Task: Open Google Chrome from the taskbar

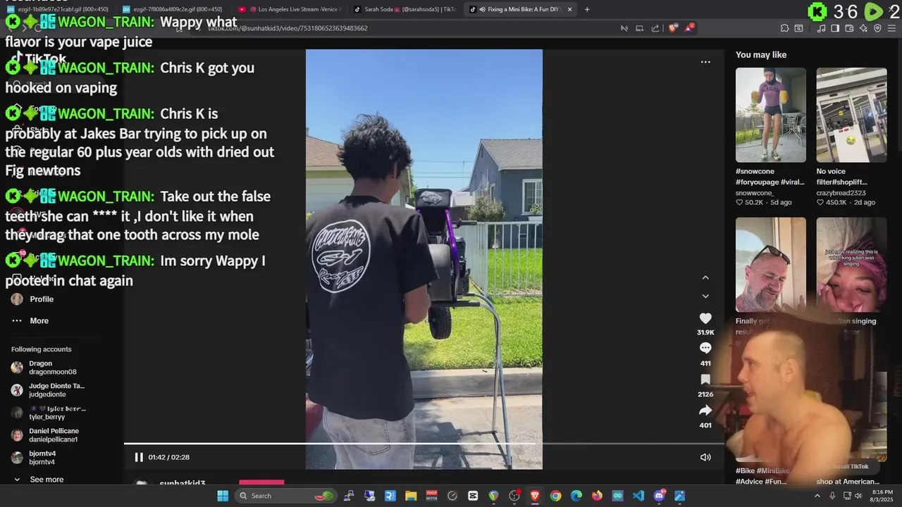Action: (555, 496)
